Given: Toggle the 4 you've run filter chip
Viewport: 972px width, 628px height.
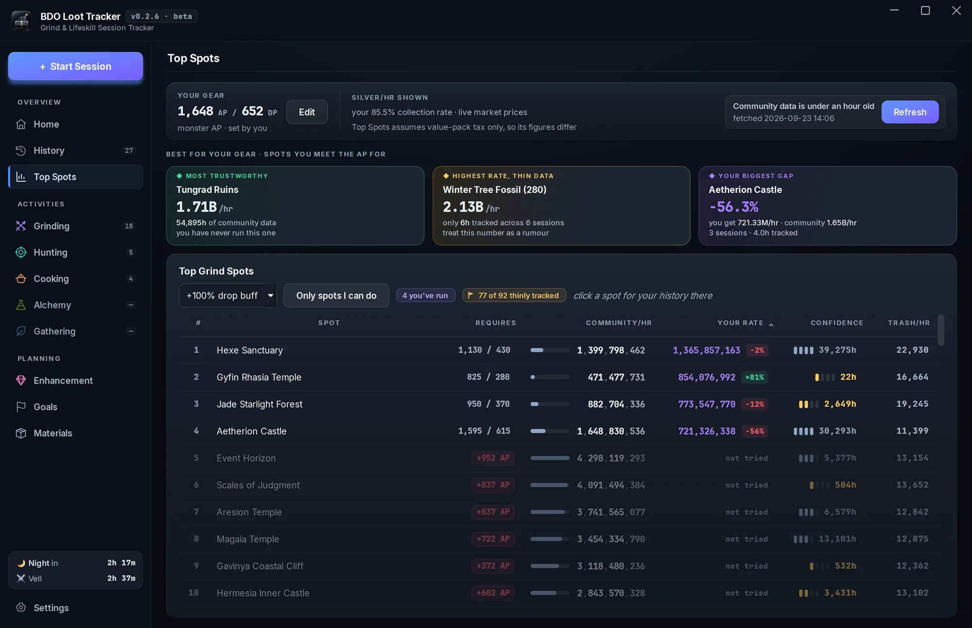Looking at the screenshot, I should [425, 295].
